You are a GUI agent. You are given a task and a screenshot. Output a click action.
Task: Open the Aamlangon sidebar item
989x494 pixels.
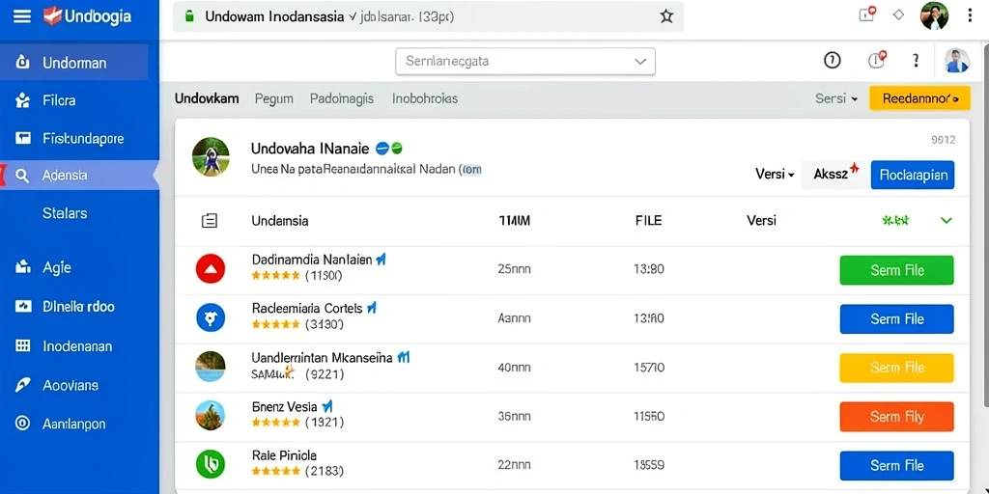(x=75, y=424)
